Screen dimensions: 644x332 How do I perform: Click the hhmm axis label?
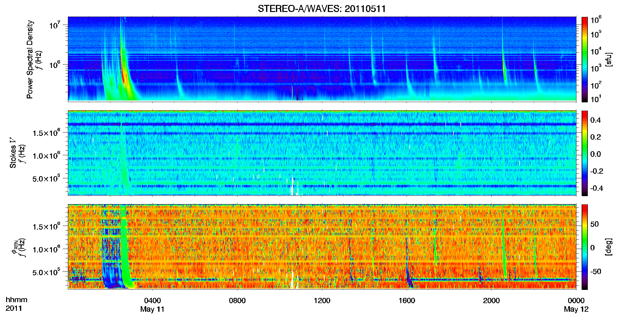point(17,300)
